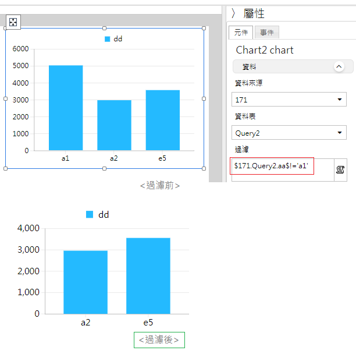356x354 pixels.
Task: Click the e5 axis label in lower chart
Action: click(x=148, y=323)
